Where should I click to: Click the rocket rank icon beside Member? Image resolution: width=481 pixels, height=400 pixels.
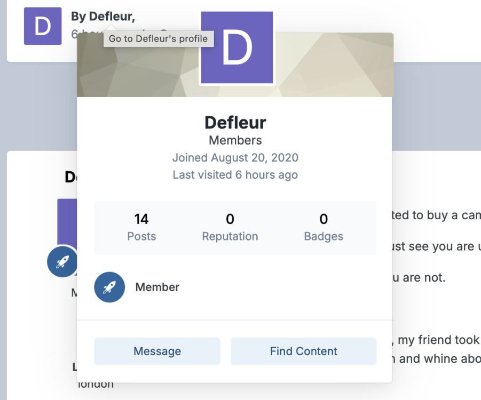(x=109, y=287)
